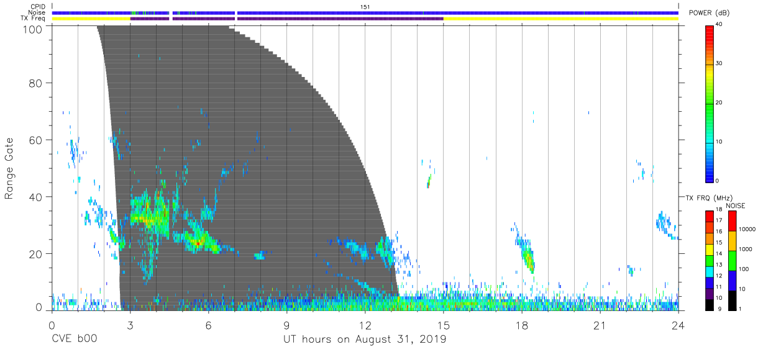
Task: Click the blue Noise strip above the plot
Action: [x=365, y=12]
